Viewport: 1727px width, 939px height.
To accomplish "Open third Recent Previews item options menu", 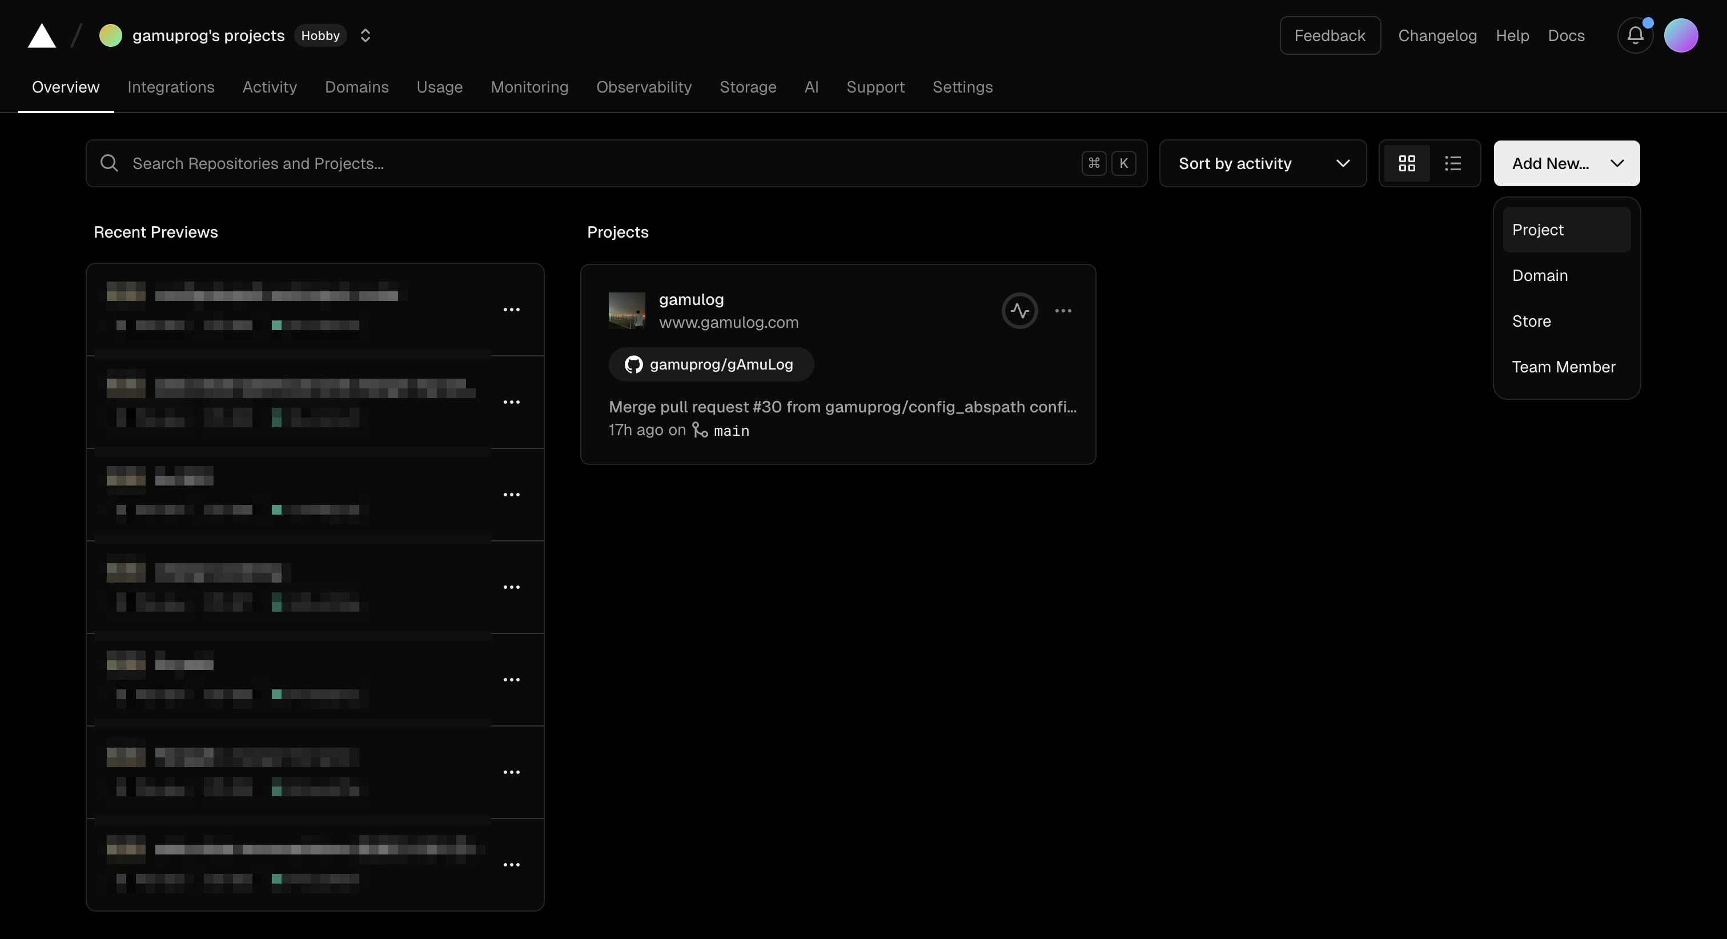I will (x=512, y=494).
